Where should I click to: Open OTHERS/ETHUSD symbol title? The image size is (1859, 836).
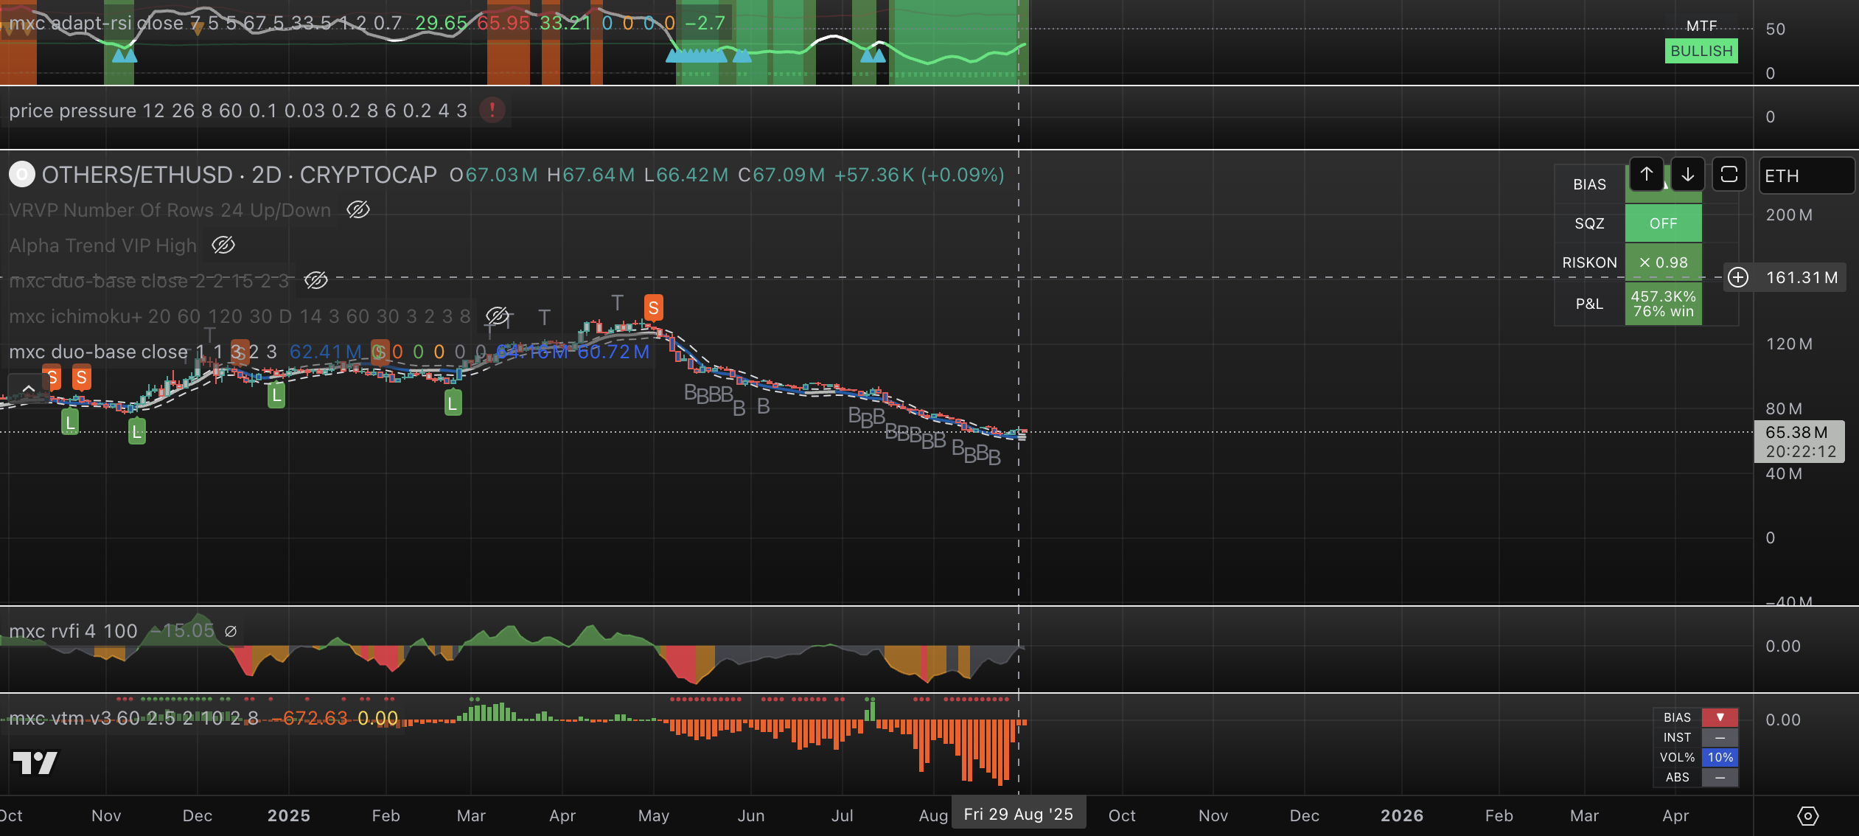click(x=137, y=175)
